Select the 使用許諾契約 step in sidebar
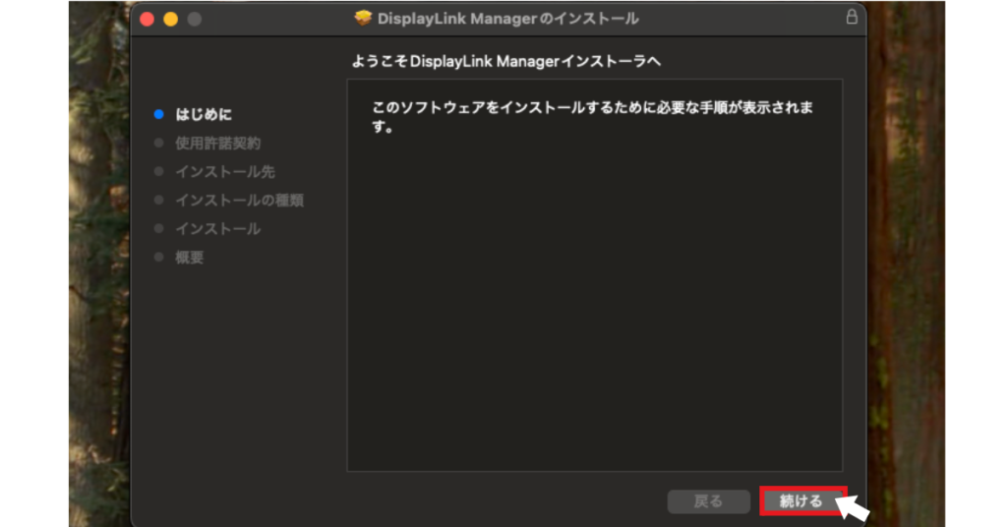Viewport: 1007px width, 527px height. coord(217,144)
